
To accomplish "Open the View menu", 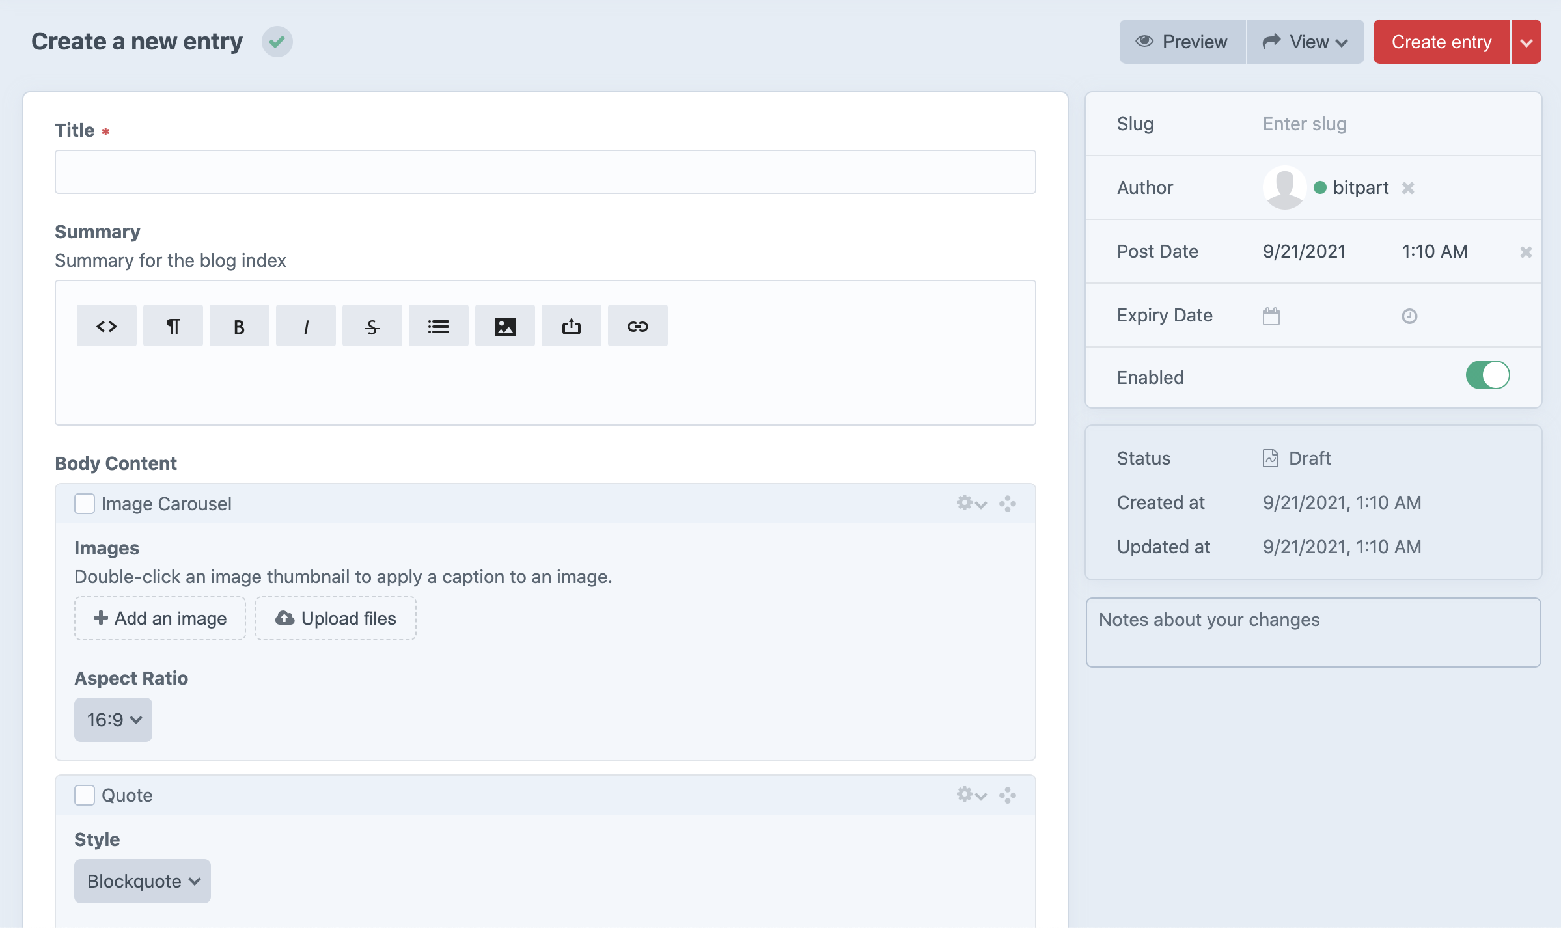I will pyautogui.click(x=1305, y=42).
